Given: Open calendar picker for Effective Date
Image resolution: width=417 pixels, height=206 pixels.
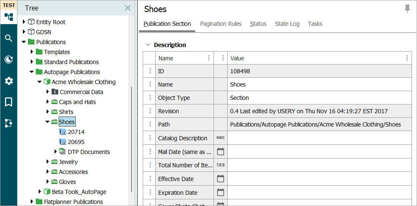Looking at the screenshot, I should pos(221,179).
